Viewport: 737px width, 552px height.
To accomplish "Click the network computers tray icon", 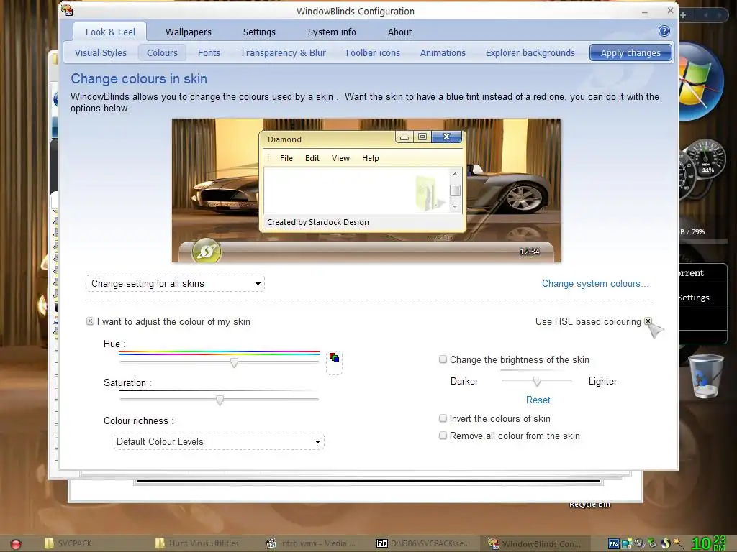I will click(x=627, y=544).
